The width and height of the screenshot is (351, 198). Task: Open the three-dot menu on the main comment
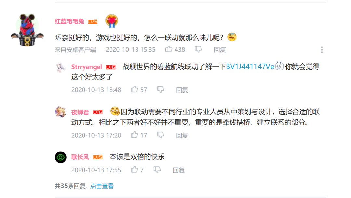tap(322, 50)
